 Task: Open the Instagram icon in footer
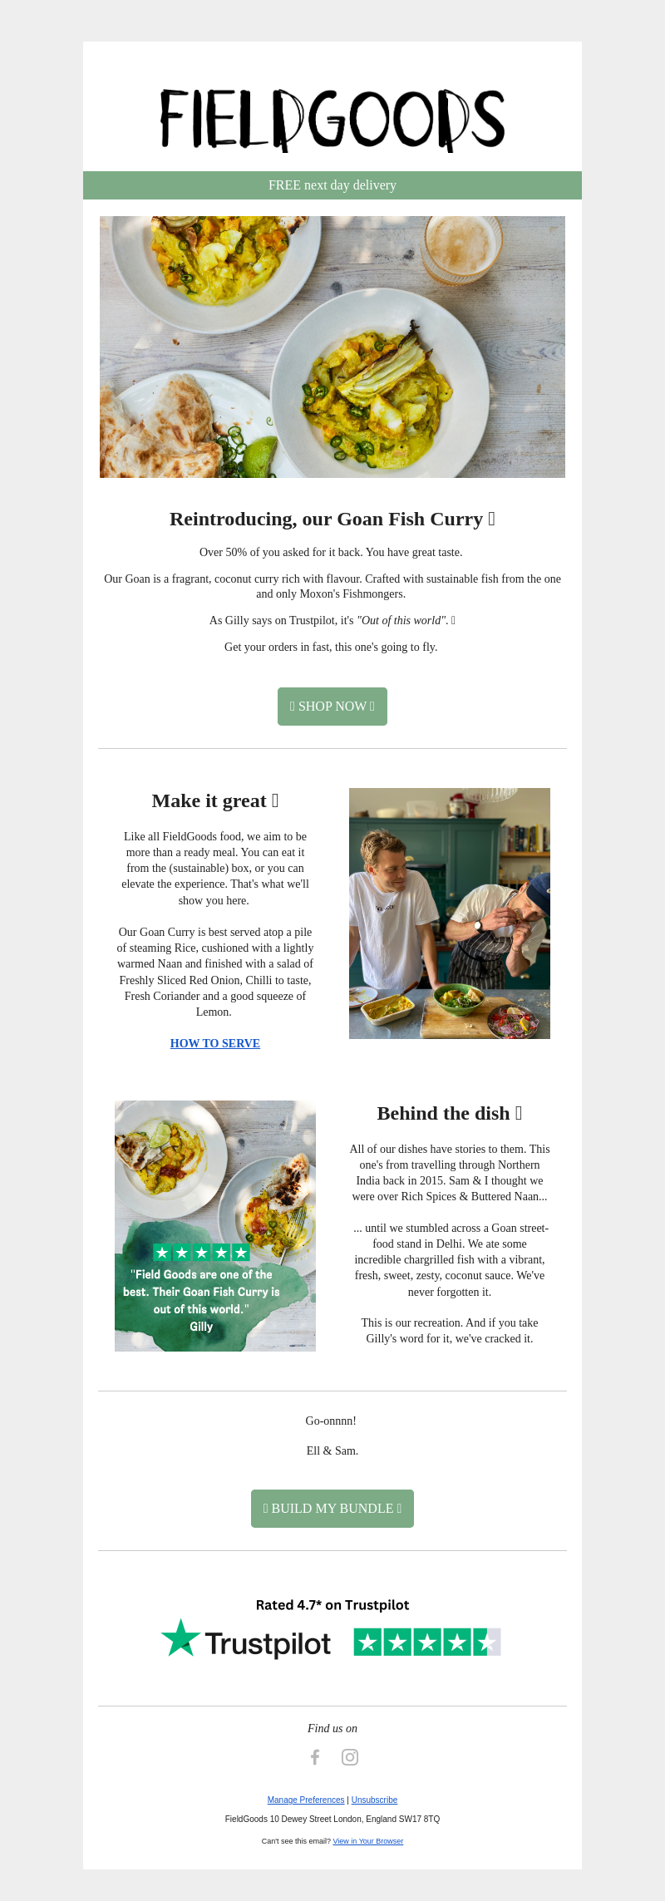(350, 1756)
